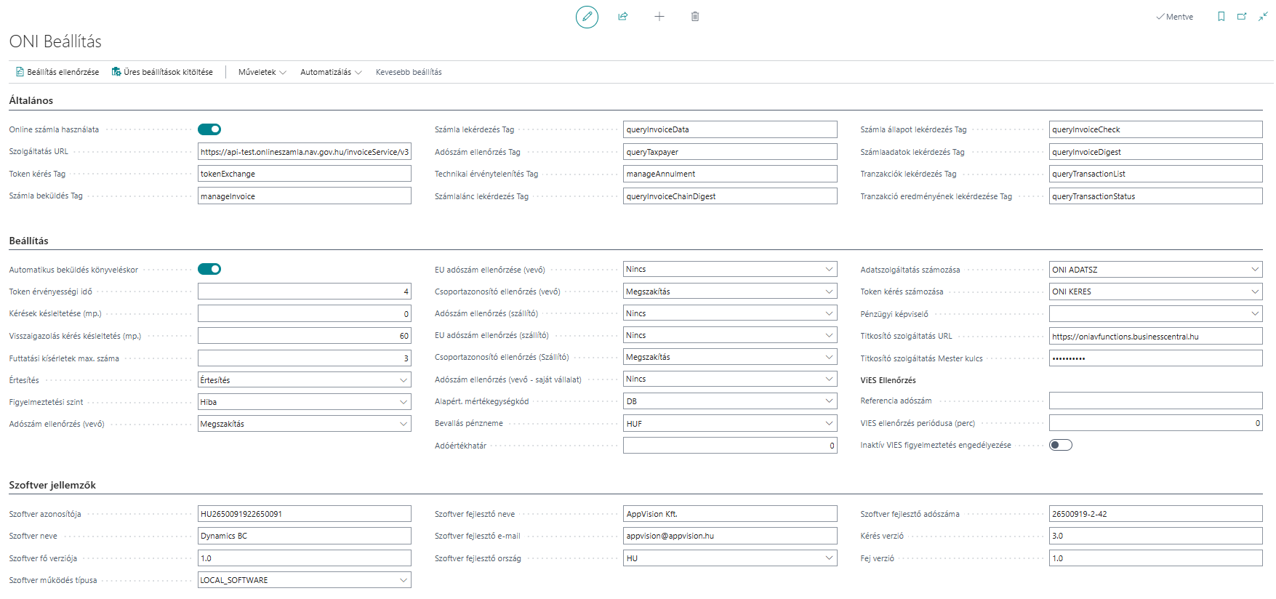Click Beállítás ellenőrzése action
This screenshot has height=599, width=1276.
click(x=57, y=72)
